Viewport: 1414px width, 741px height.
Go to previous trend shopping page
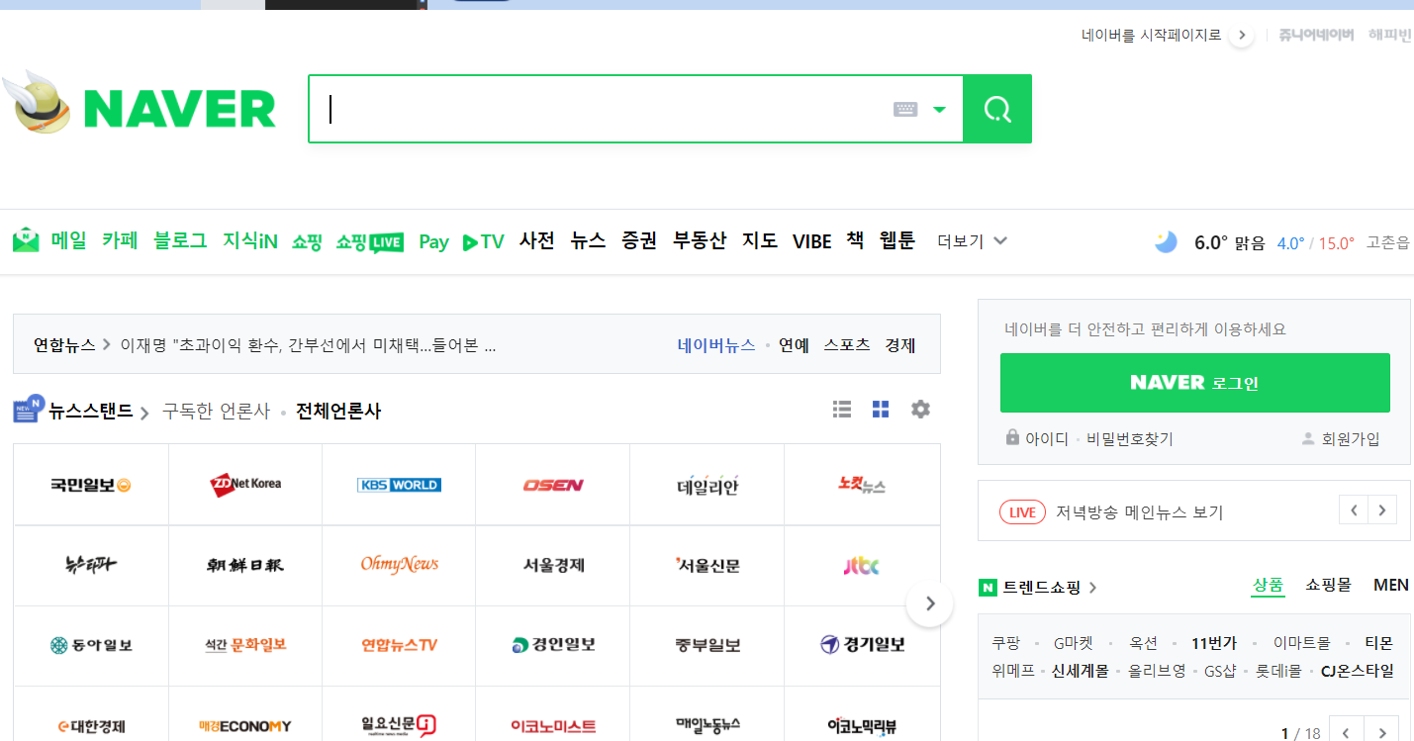click(1346, 733)
